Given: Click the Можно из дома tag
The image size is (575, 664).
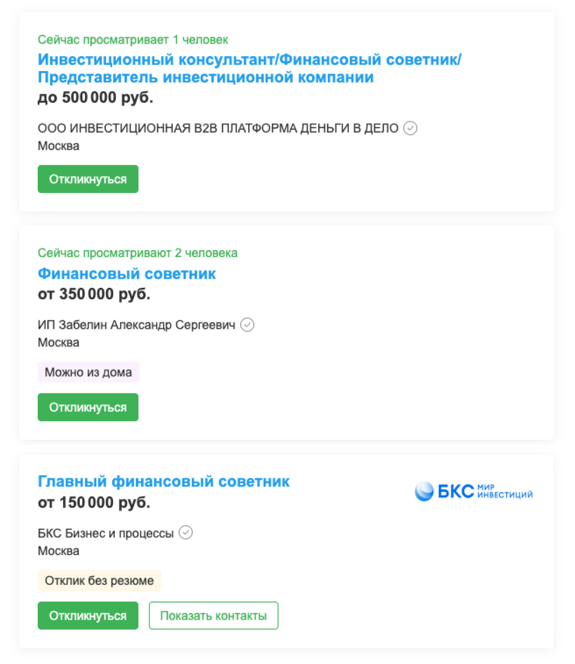Looking at the screenshot, I should click(88, 372).
